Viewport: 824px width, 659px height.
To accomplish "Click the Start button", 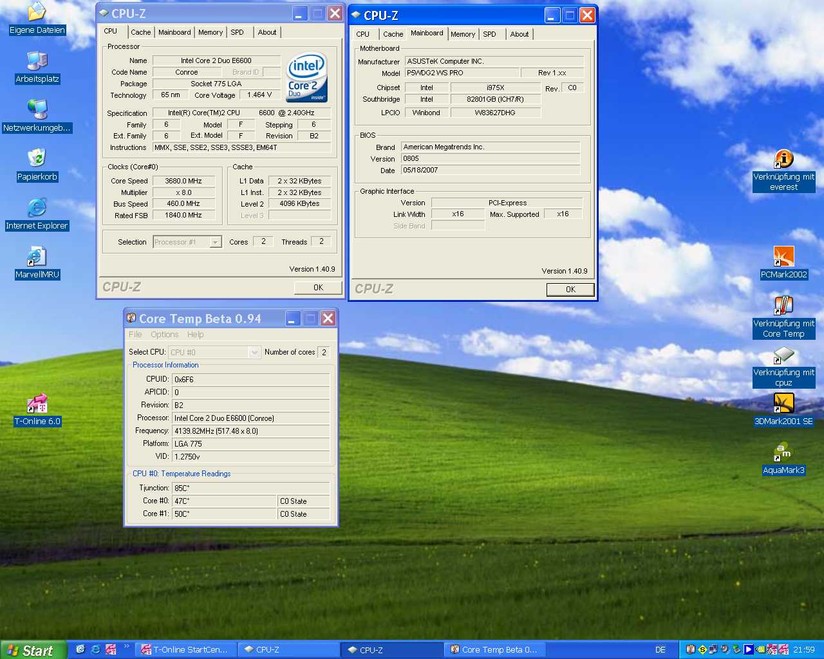I will 33,650.
